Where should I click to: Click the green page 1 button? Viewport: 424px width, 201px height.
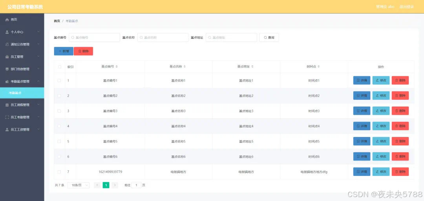pos(106,185)
